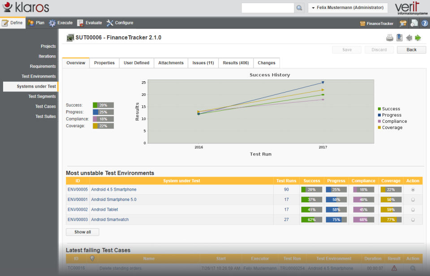Click the Back button
Image resolution: width=430 pixels, height=276 pixels.
[x=411, y=50]
